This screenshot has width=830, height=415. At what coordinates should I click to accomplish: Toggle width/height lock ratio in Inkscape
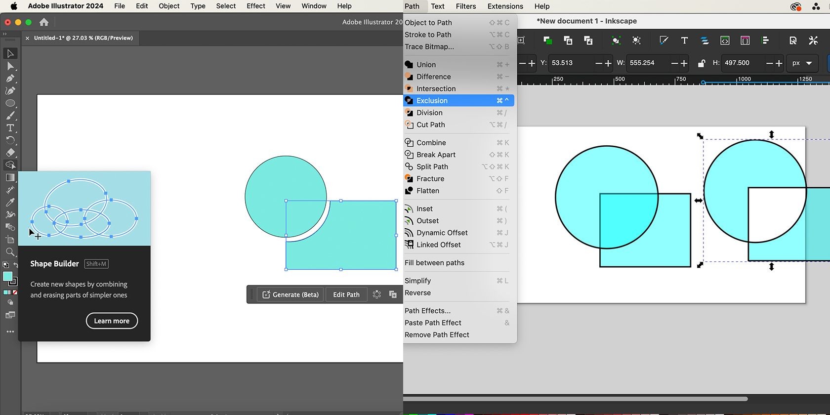(701, 63)
